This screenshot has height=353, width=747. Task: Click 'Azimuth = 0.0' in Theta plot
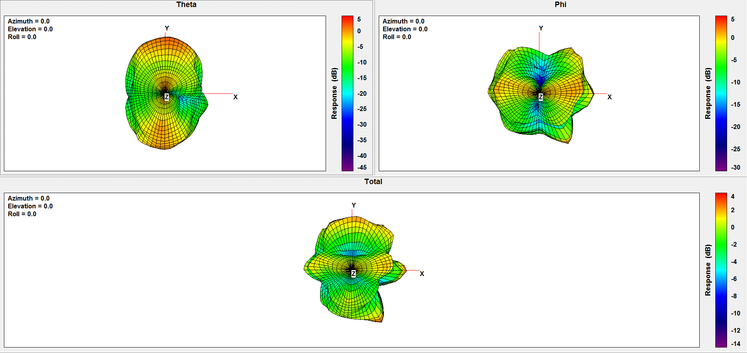tap(29, 22)
